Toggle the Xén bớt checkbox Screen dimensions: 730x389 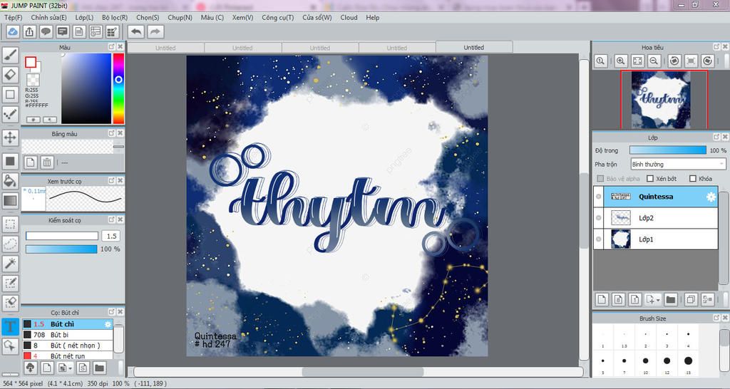[650, 179]
